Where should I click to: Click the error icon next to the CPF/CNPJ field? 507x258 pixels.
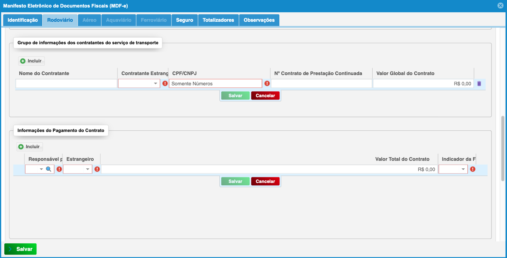click(267, 84)
